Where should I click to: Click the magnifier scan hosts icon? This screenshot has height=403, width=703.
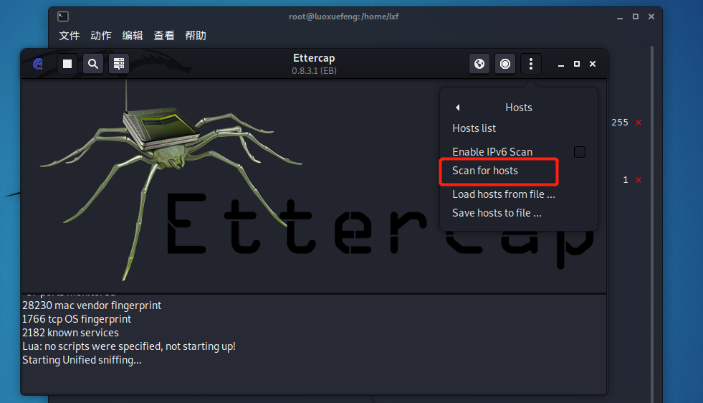[x=93, y=64]
